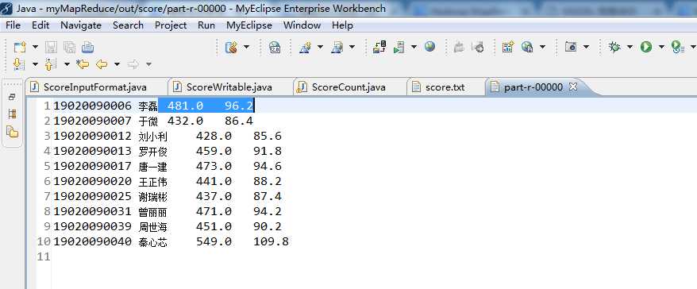Click the New file wizard icon

pos(20,47)
